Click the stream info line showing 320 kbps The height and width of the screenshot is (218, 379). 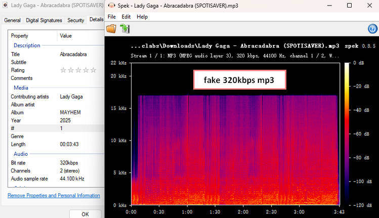pos(235,56)
